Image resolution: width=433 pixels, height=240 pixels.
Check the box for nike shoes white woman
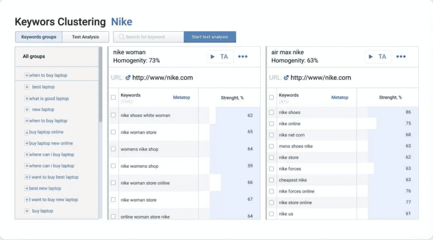[x=113, y=115]
